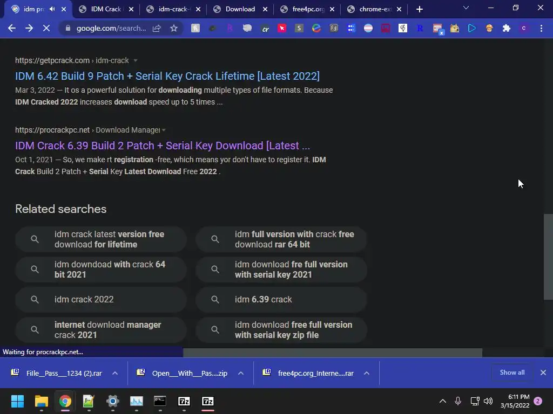Click the horizontal scrollbar thumb
This screenshot has width=553, height=414.
(333, 353)
